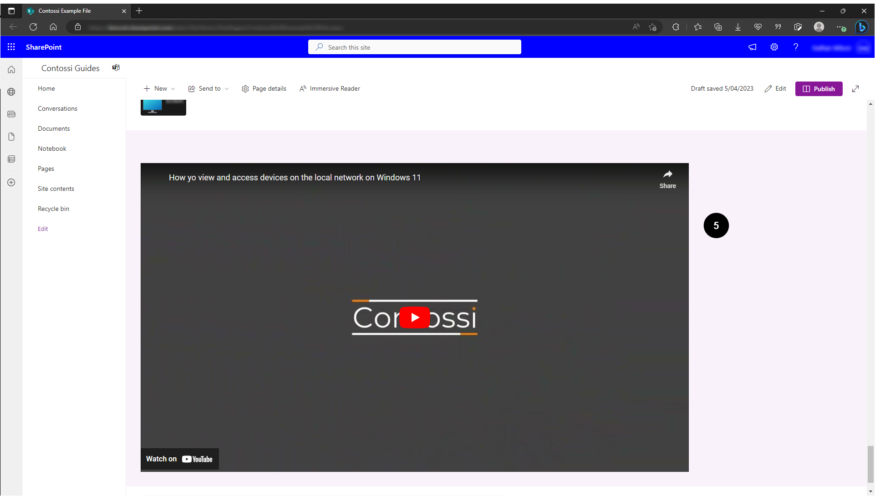
Task: Open Page details pane
Action: coord(264,89)
